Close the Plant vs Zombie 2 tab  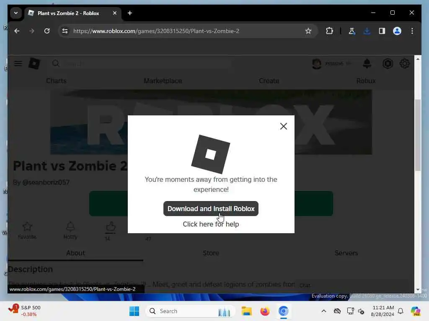pyautogui.click(x=115, y=13)
